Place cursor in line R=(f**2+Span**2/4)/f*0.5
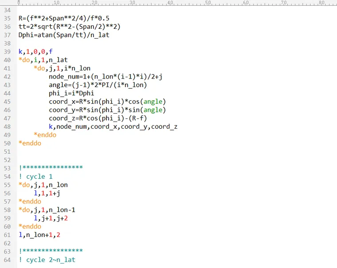 (64, 18)
